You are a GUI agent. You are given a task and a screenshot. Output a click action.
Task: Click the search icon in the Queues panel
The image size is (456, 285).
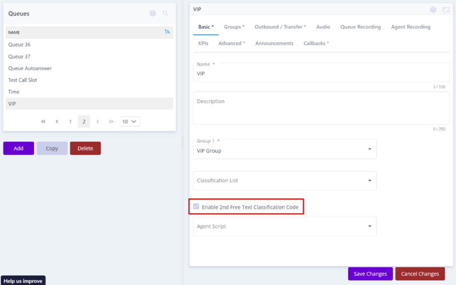tap(165, 13)
